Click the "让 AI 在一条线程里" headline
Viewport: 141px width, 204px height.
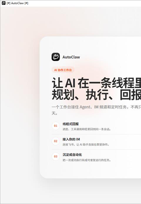tap(96, 83)
